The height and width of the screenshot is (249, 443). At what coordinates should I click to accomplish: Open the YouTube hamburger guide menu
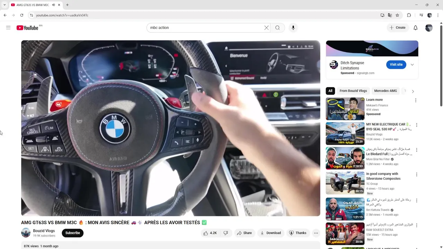[x=8, y=28]
